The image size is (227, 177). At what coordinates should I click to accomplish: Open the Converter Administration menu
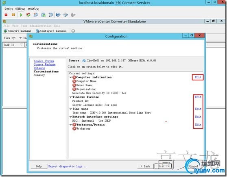click(x=41, y=26)
